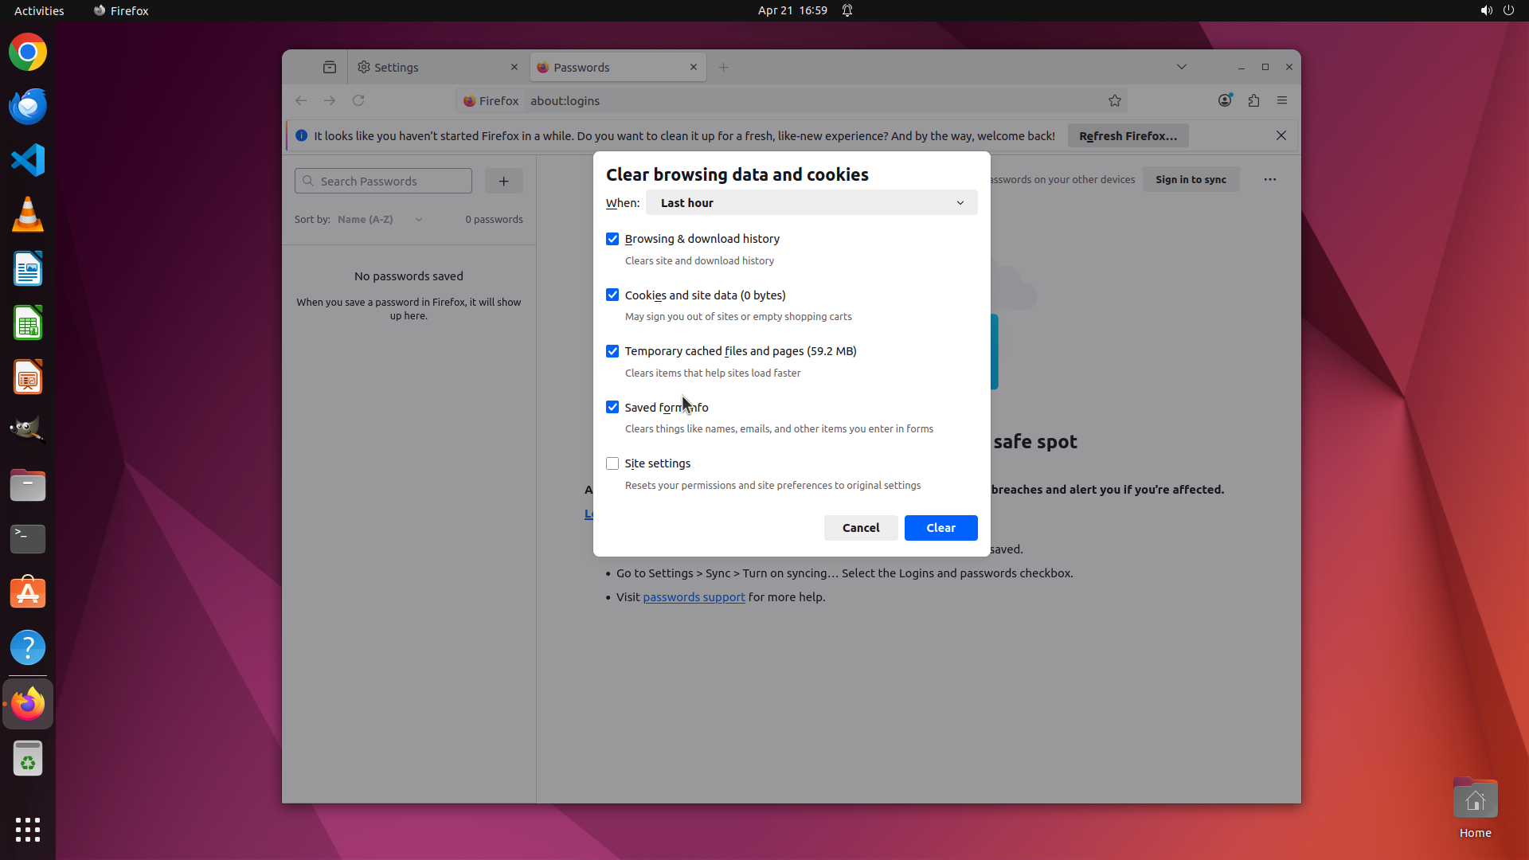Expand the When time range dropdown

(x=811, y=203)
